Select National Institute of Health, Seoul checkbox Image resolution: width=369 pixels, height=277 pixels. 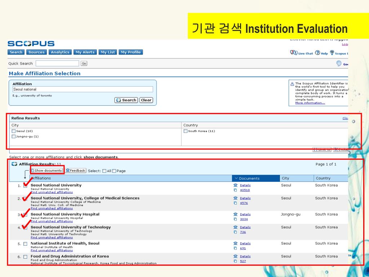click(26, 244)
